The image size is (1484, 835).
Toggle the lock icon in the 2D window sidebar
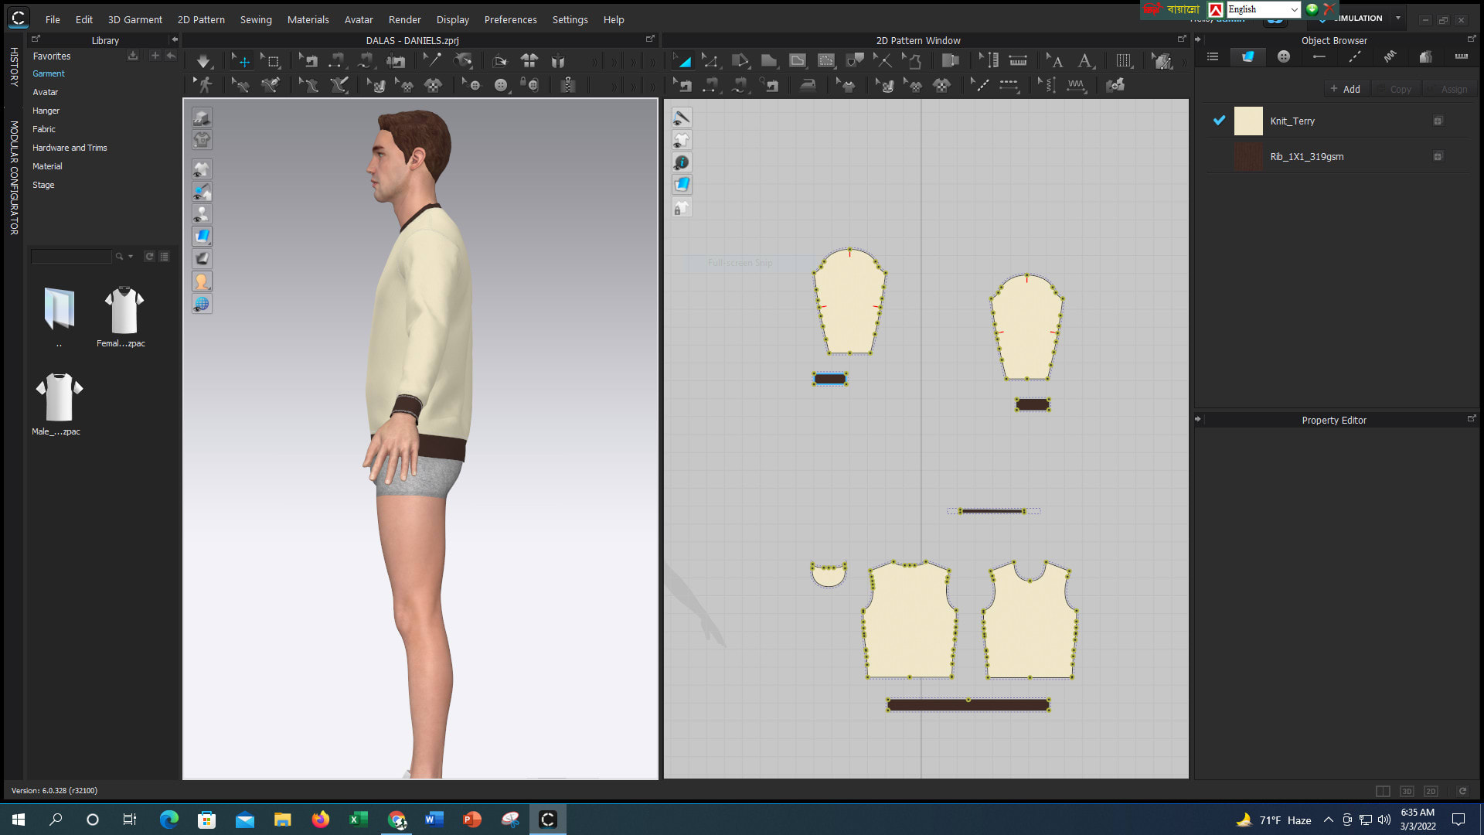(681, 207)
